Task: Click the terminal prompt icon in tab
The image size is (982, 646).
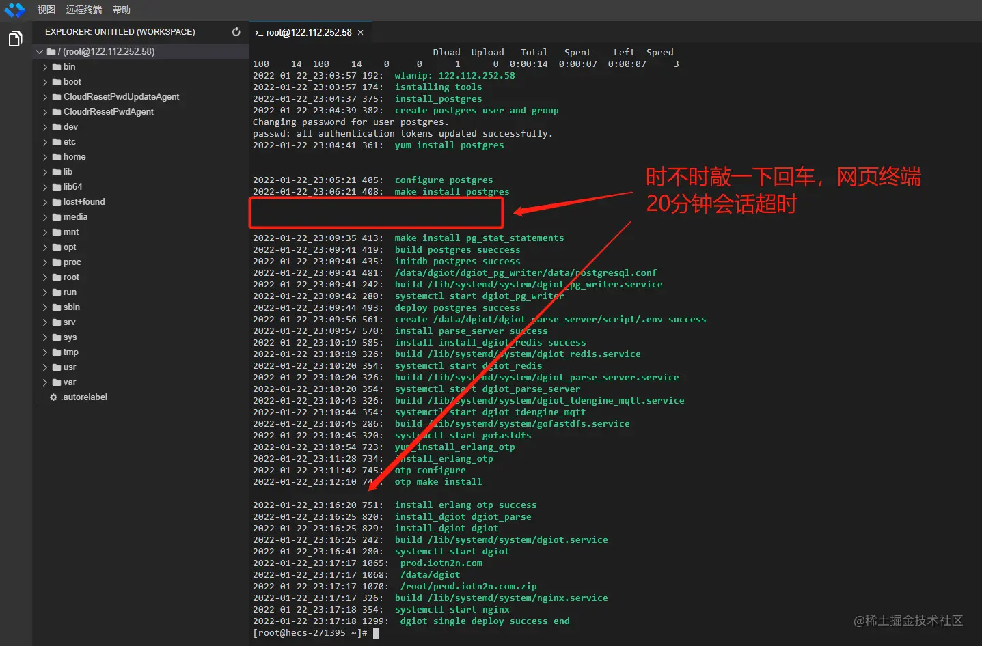Action: (x=258, y=33)
